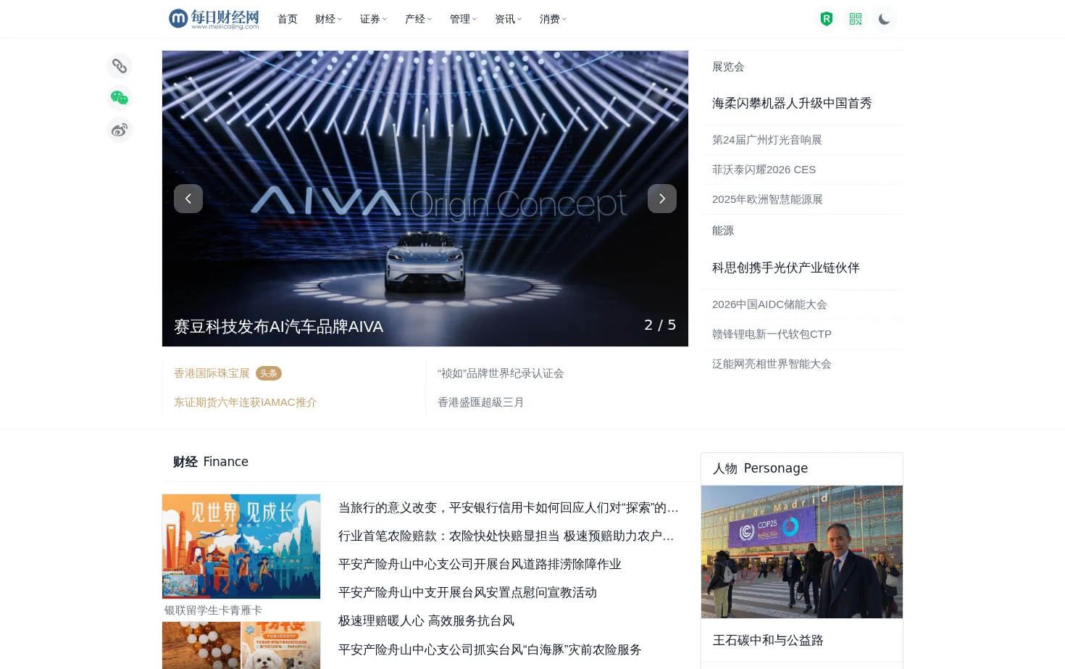Viewport: 1065px width, 669px height.
Task: Open 平安产险舟山 台风道路排涝除障作业 article
Action: tap(480, 565)
